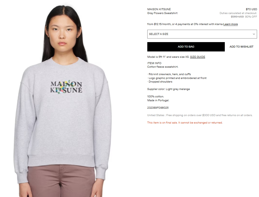Click Add to Wishlist
Viewport: 259px width, 197px height.
241,47
